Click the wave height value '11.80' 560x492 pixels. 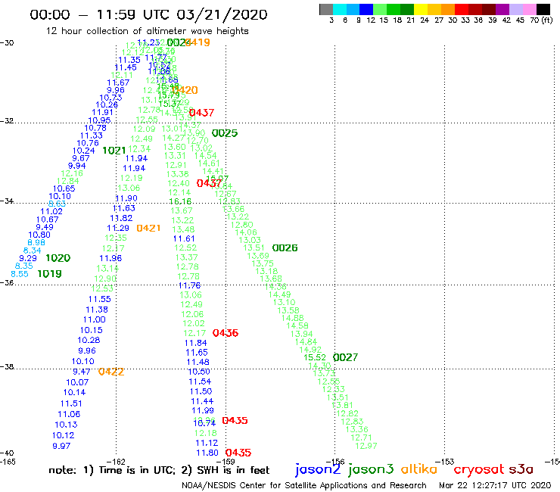pos(207,453)
